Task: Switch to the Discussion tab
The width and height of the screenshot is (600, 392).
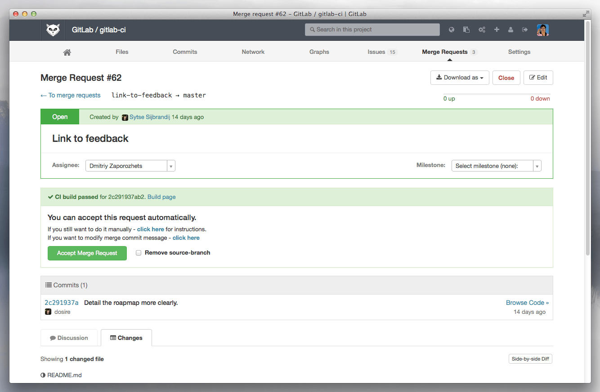Action: 69,338
